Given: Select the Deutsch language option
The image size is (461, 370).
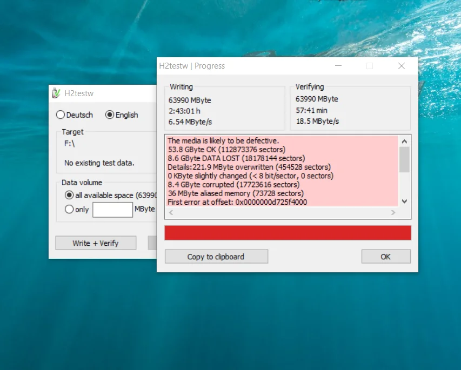Looking at the screenshot, I should (x=75, y=115).
